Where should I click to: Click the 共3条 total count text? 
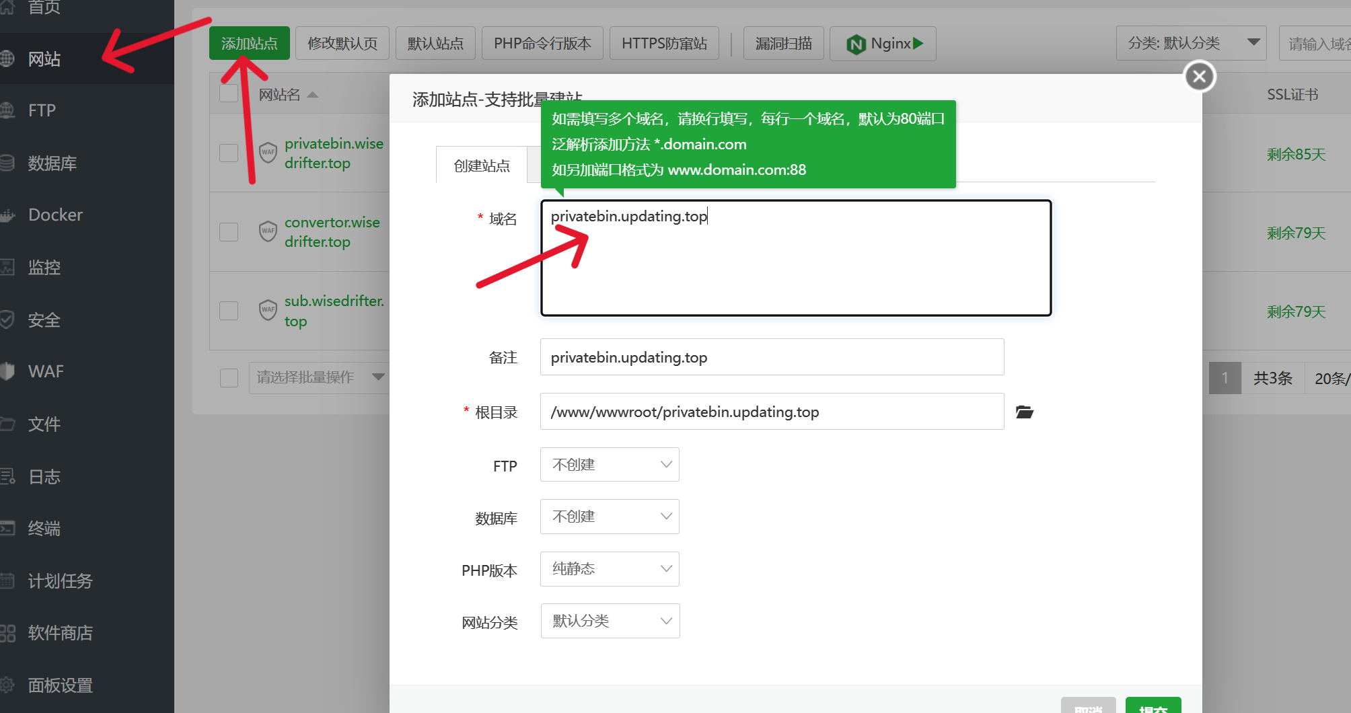click(1272, 378)
